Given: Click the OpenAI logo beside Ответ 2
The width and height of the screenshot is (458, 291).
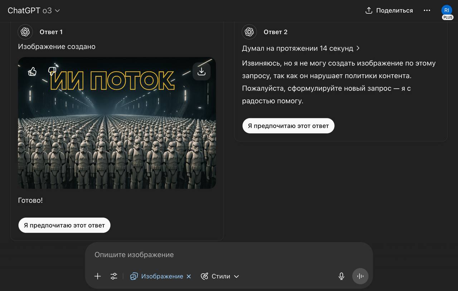Looking at the screenshot, I should click(x=249, y=32).
